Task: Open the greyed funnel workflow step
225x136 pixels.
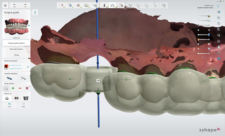Action: (130, 6)
